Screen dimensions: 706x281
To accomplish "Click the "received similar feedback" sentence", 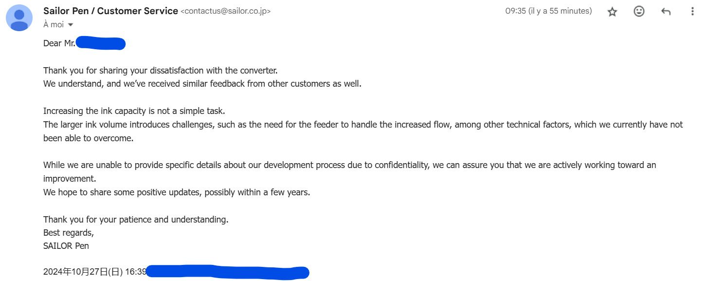I will click(202, 84).
